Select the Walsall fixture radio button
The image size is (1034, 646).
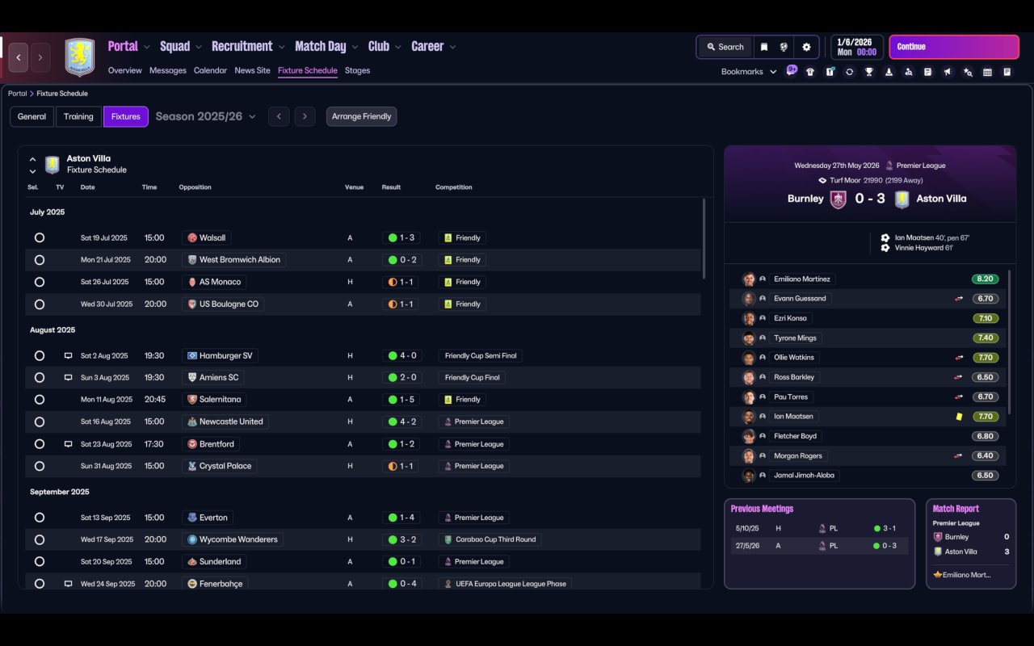tap(40, 238)
